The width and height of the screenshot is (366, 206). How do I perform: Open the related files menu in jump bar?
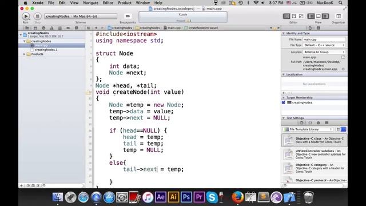tap(89, 28)
